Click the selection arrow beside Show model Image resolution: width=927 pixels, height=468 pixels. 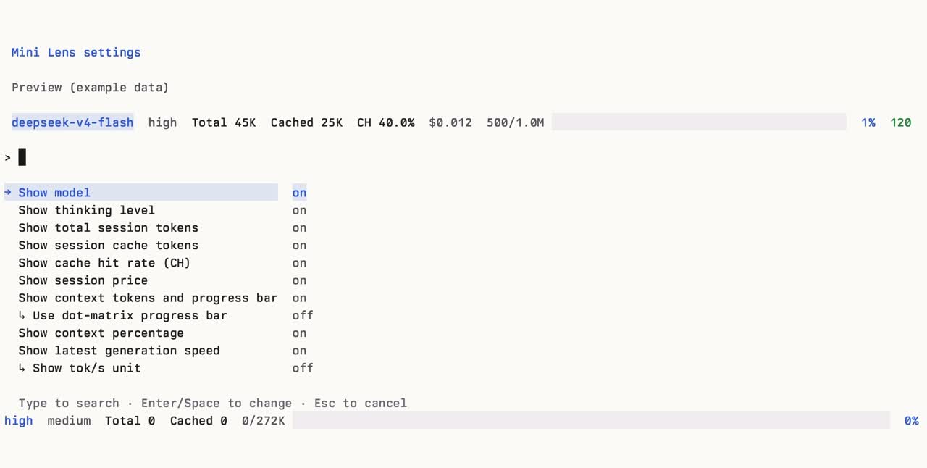tap(8, 193)
